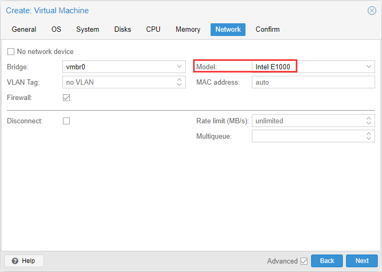Tick the Disconnect checkbox

[67, 121]
